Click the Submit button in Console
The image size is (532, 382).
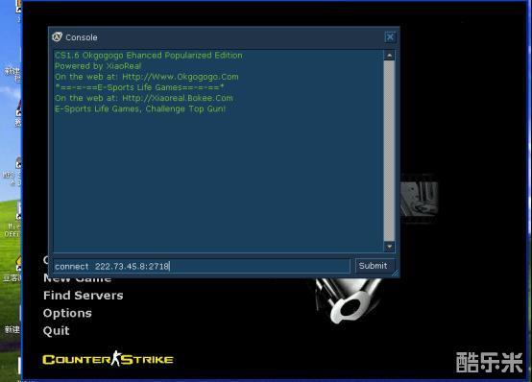[375, 266]
